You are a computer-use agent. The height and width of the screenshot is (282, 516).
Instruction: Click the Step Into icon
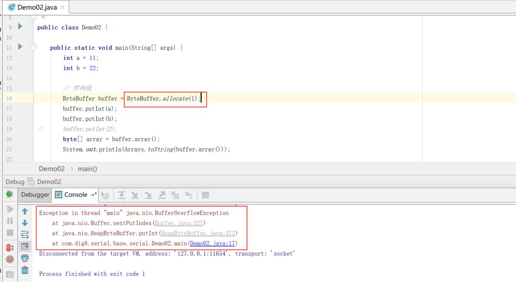[135, 195]
